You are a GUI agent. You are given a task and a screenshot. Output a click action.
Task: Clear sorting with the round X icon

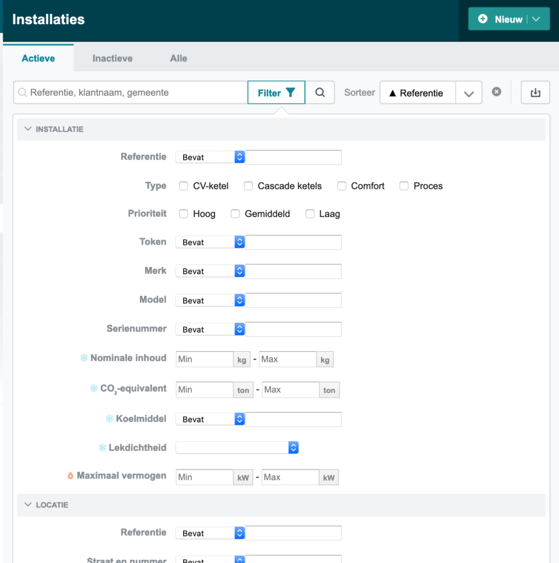496,92
